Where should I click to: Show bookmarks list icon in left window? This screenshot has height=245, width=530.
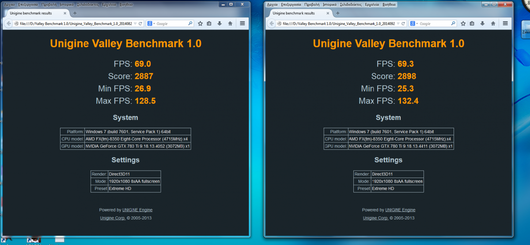point(210,23)
